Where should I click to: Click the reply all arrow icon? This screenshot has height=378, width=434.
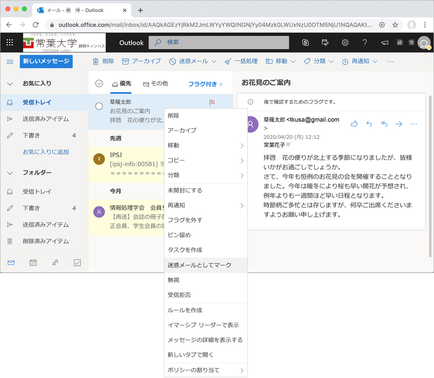(384, 124)
